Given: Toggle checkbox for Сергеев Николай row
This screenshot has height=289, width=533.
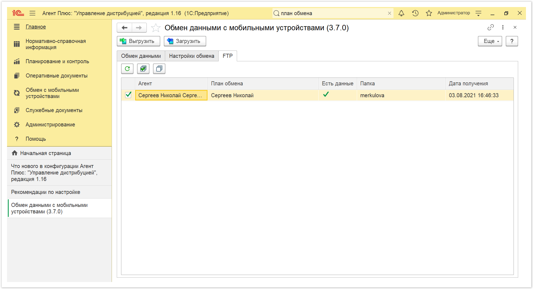Looking at the screenshot, I should (128, 95).
